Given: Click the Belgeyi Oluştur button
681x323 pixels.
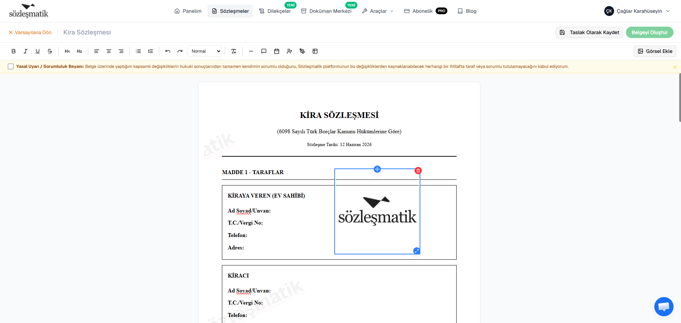Looking at the screenshot, I should click(x=650, y=32).
